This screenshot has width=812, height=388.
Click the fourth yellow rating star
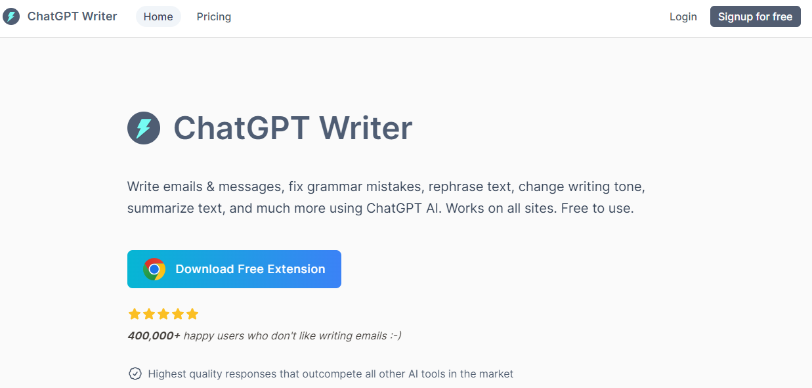coord(178,314)
